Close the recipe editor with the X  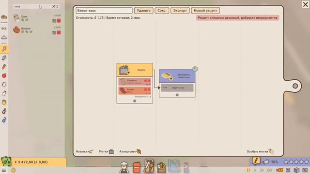point(306,4)
